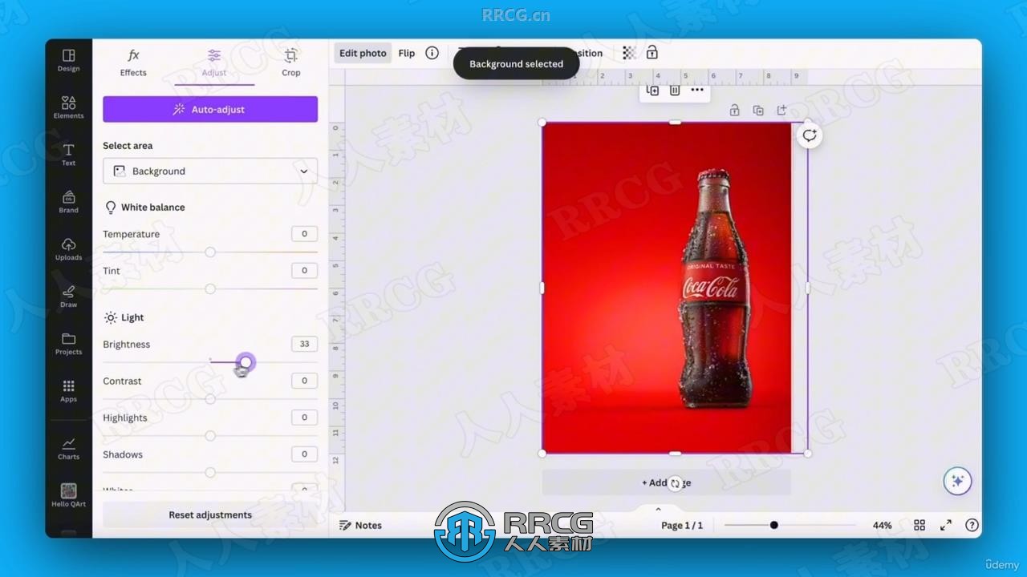Click the Light section heading
The image size is (1027, 577).
pos(124,317)
